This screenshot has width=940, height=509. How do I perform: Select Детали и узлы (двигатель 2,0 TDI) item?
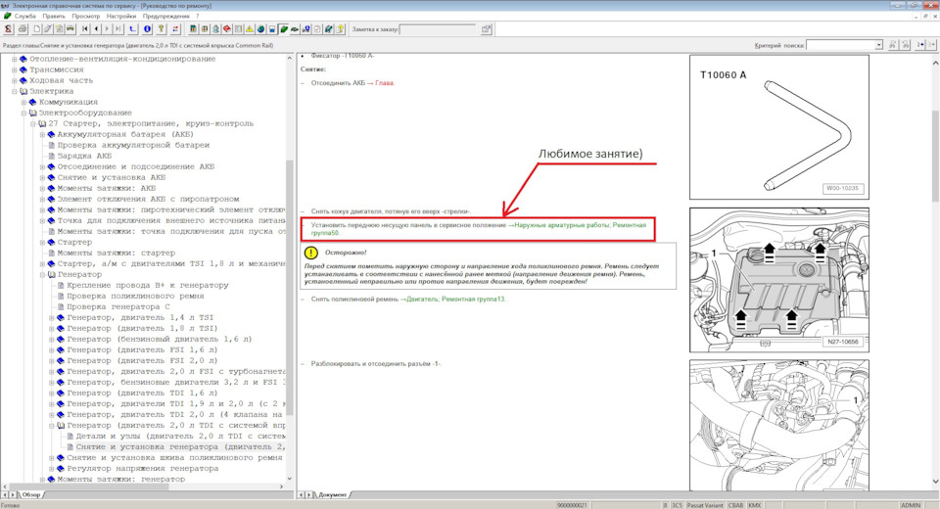pos(180,437)
